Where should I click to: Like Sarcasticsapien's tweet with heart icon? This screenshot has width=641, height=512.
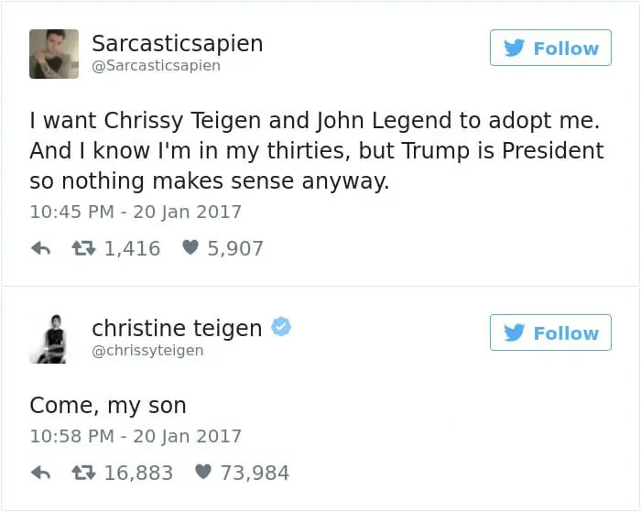point(190,248)
